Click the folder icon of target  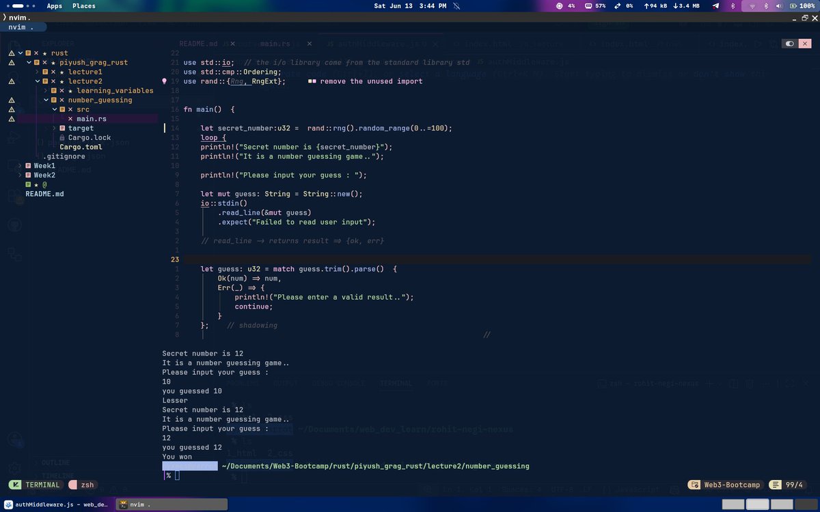62,128
